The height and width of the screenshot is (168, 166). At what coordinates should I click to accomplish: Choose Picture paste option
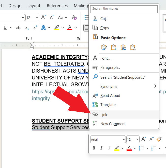123,47
